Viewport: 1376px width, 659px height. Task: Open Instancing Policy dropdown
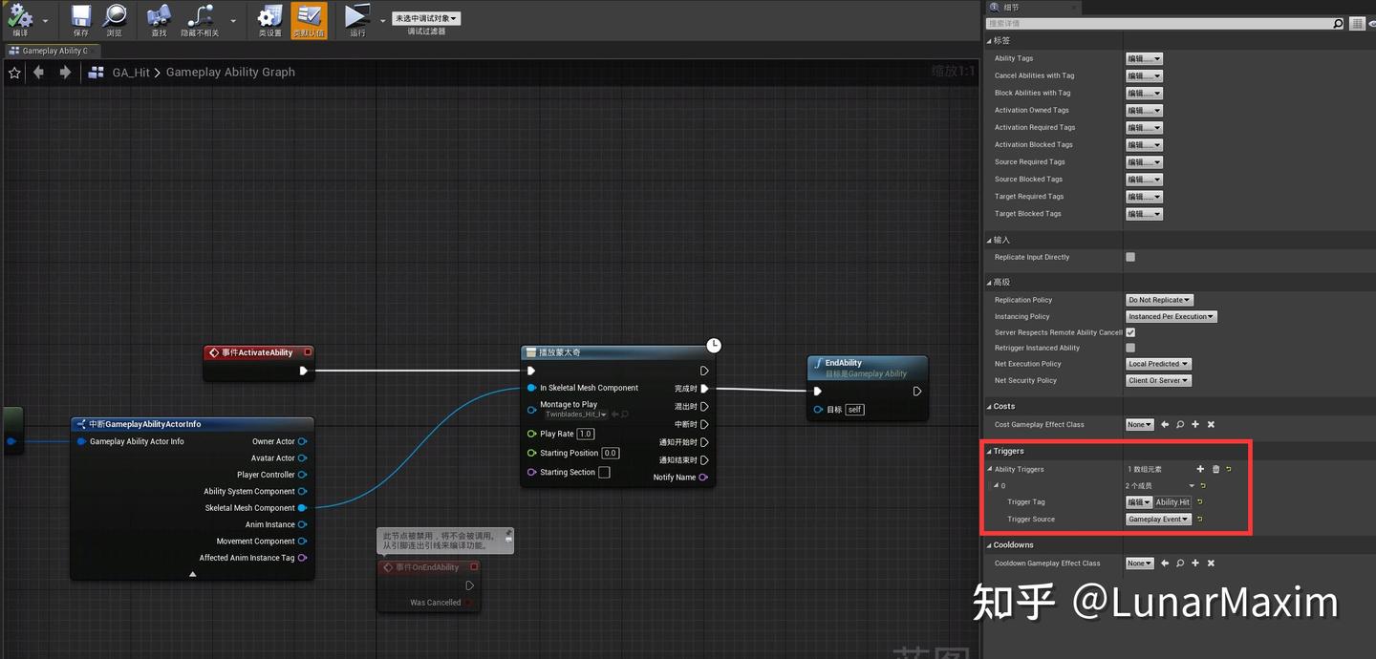point(1172,316)
